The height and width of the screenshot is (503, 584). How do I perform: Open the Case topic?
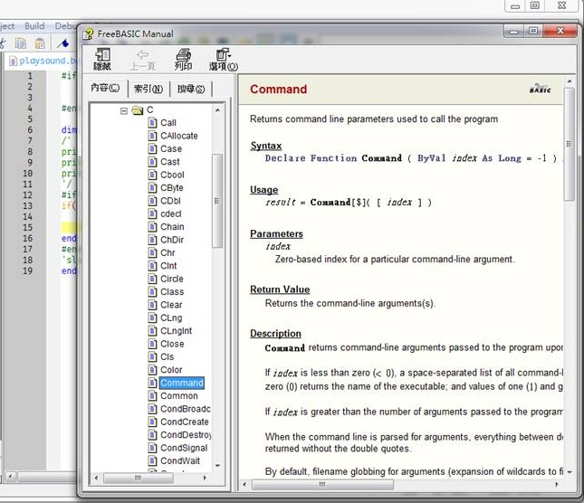pos(171,148)
